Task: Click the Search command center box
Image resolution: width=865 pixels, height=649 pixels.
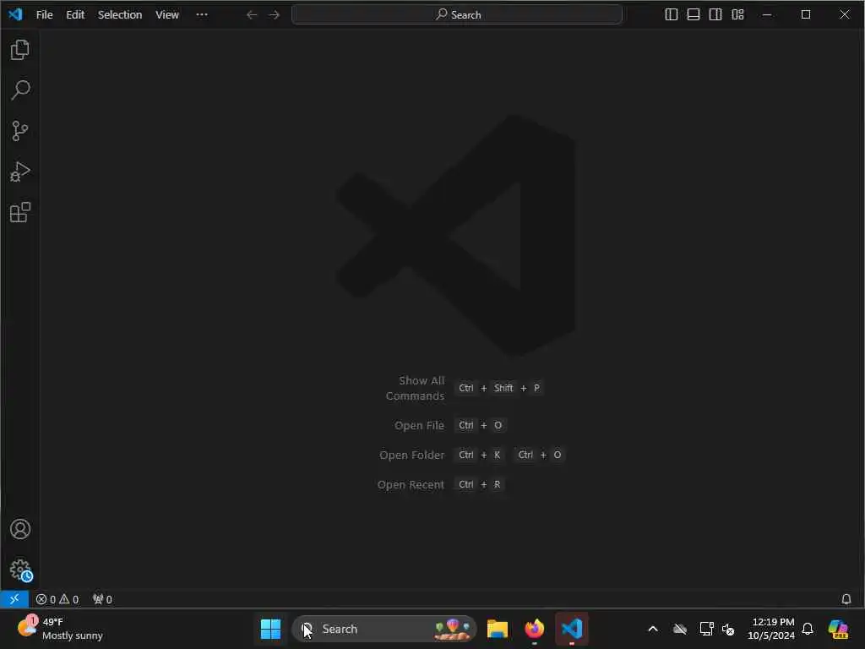Action: pos(457,15)
